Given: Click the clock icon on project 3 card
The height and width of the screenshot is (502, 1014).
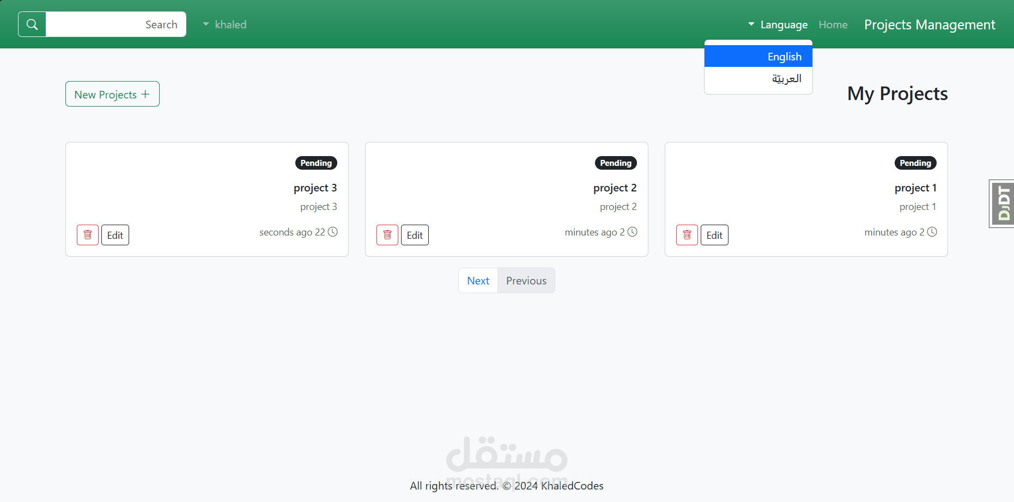Looking at the screenshot, I should pos(333,232).
